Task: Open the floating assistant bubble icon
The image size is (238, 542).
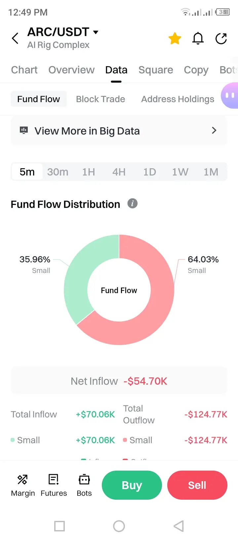Action: tap(230, 96)
